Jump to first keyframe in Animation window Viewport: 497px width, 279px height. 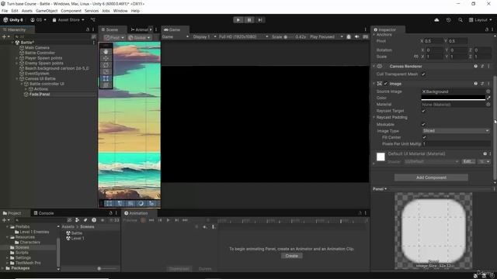(x=151, y=220)
